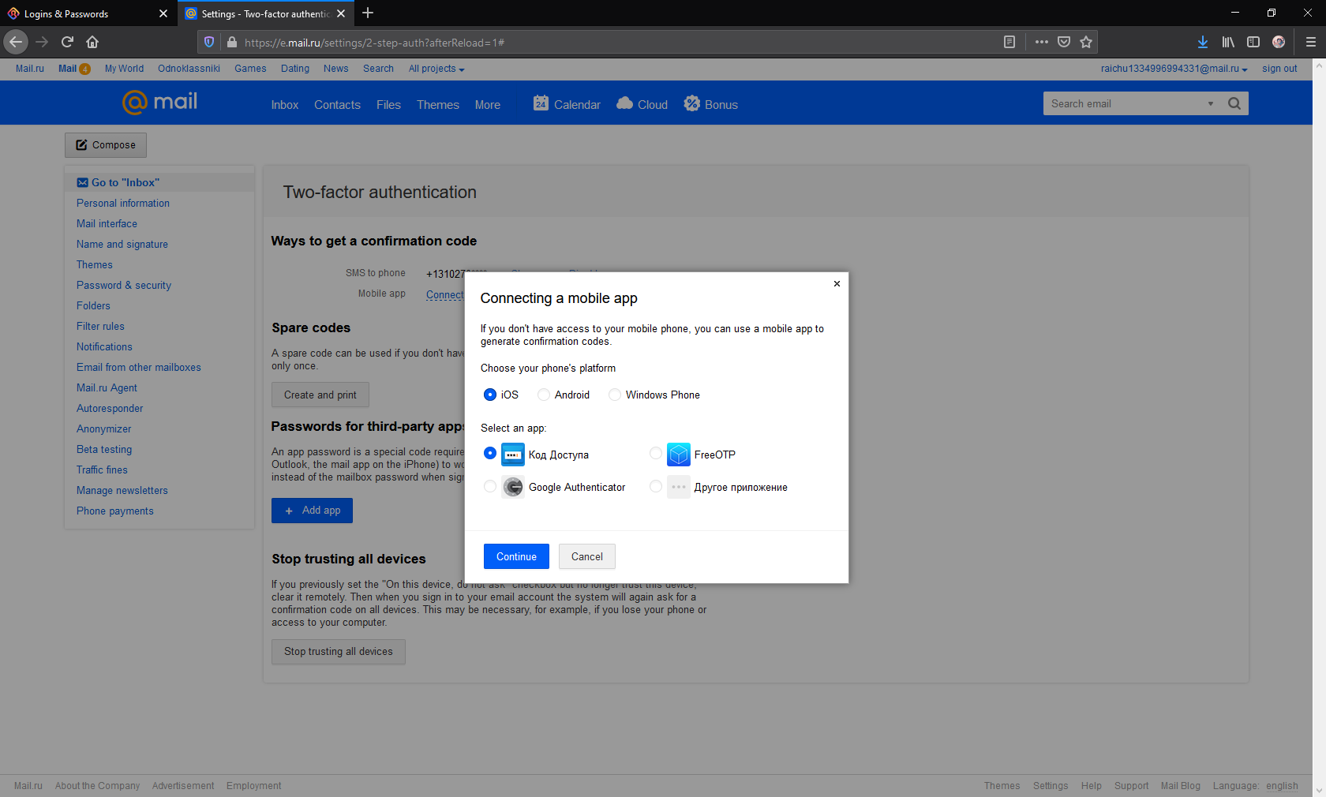
Task: Click the Compose button
Action: coord(106,144)
